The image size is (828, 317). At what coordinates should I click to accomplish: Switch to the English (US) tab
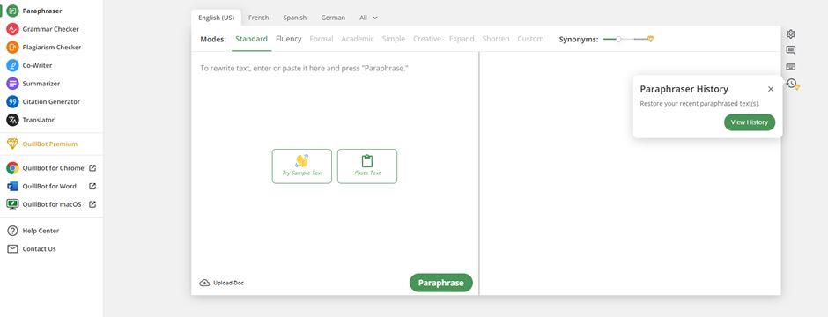click(216, 18)
